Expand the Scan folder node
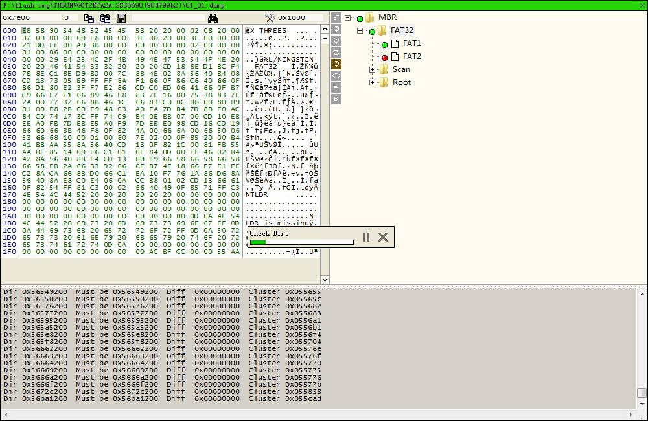Image resolution: width=648 pixels, height=421 pixels. pyautogui.click(x=373, y=69)
